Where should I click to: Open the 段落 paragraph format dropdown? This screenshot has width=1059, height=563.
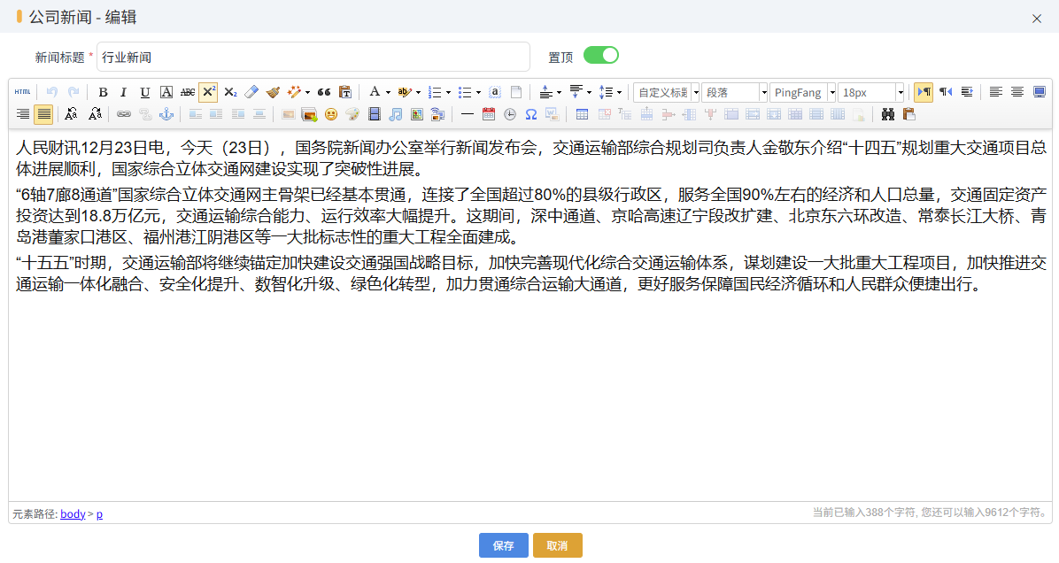pyautogui.click(x=763, y=92)
